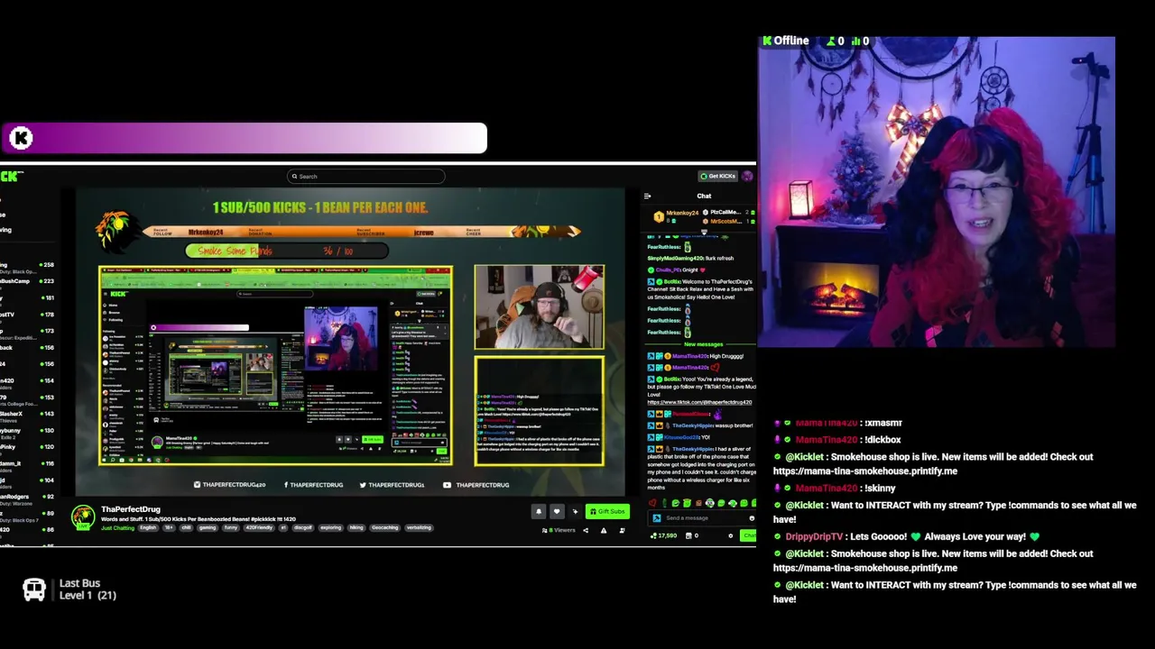1155x649 pixels.
Task: Open ThaPerfectDrug channel name link
Action: click(131, 509)
